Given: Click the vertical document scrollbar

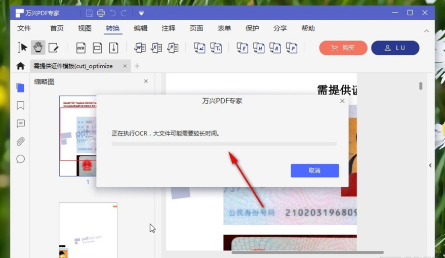Looking at the screenshot, I should 421,86.
